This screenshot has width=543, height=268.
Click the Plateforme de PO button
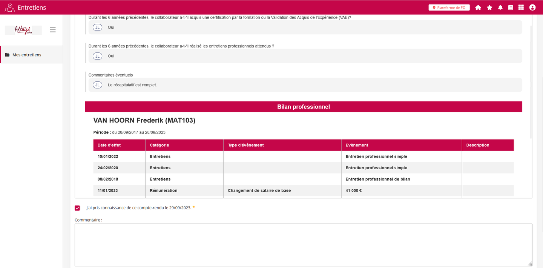click(x=449, y=8)
